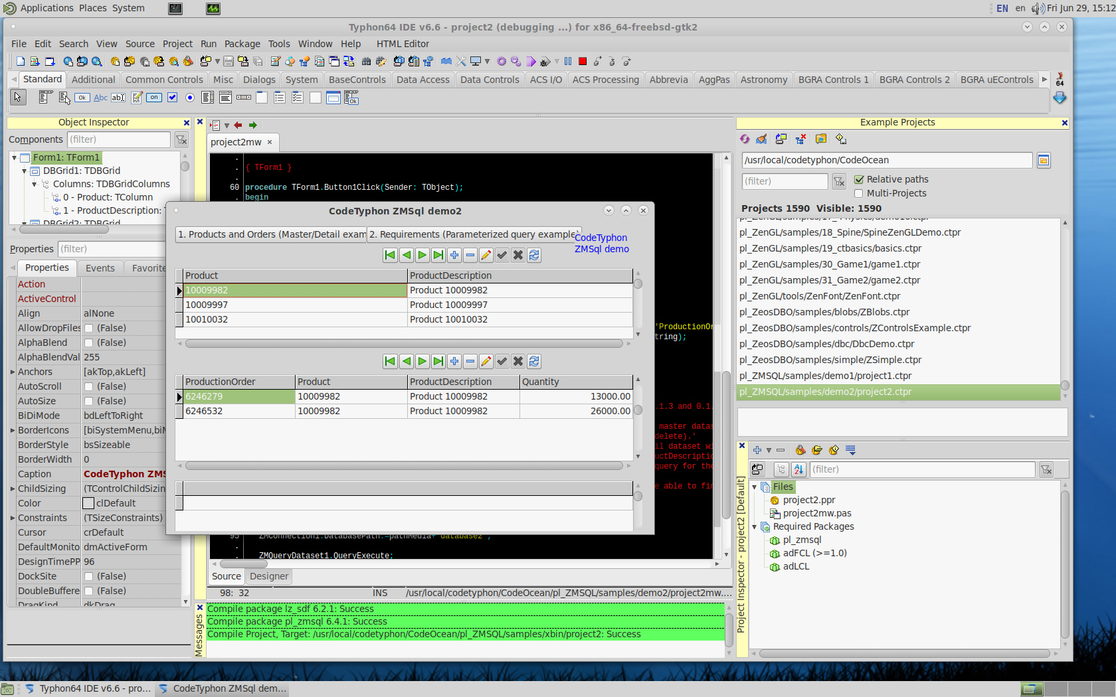Clear the filter in Example Projects panel
1116x697 pixels.
click(840, 181)
